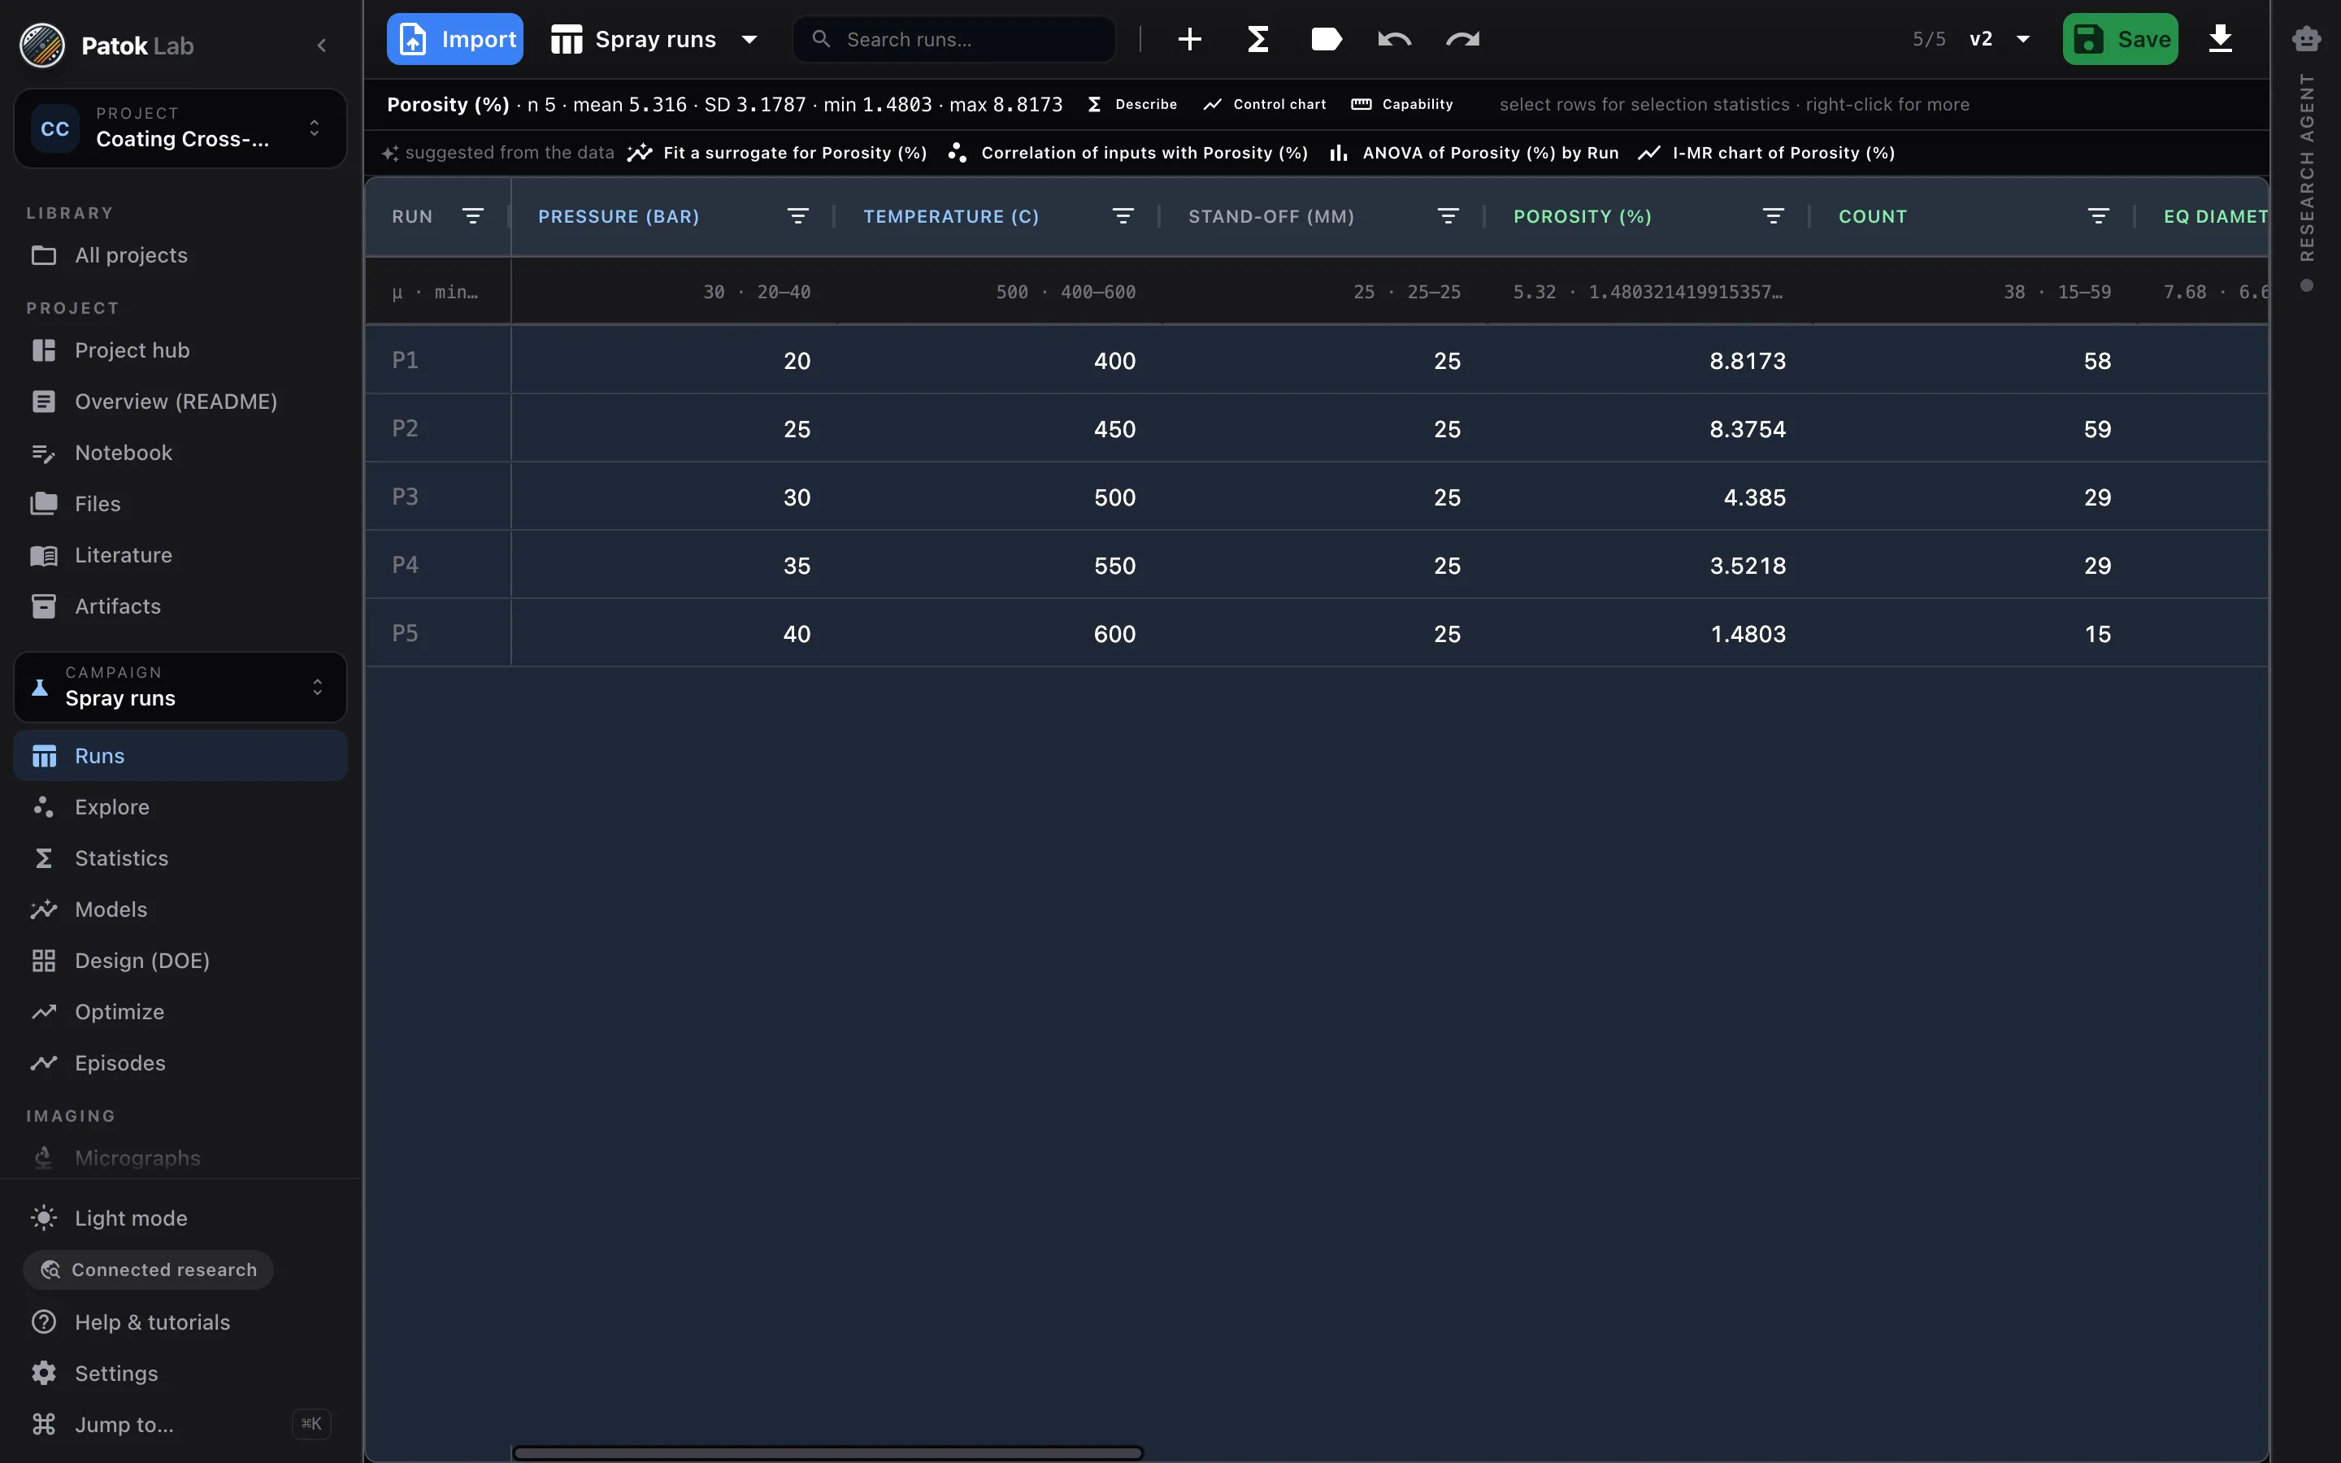Open Project hub
Viewport: 2341px width, 1463px height.
[x=180, y=350]
